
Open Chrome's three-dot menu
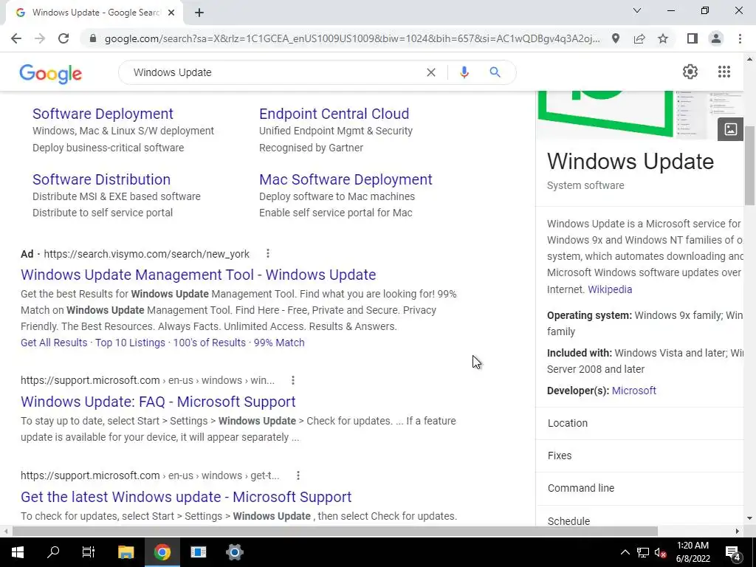pos(740,38)
